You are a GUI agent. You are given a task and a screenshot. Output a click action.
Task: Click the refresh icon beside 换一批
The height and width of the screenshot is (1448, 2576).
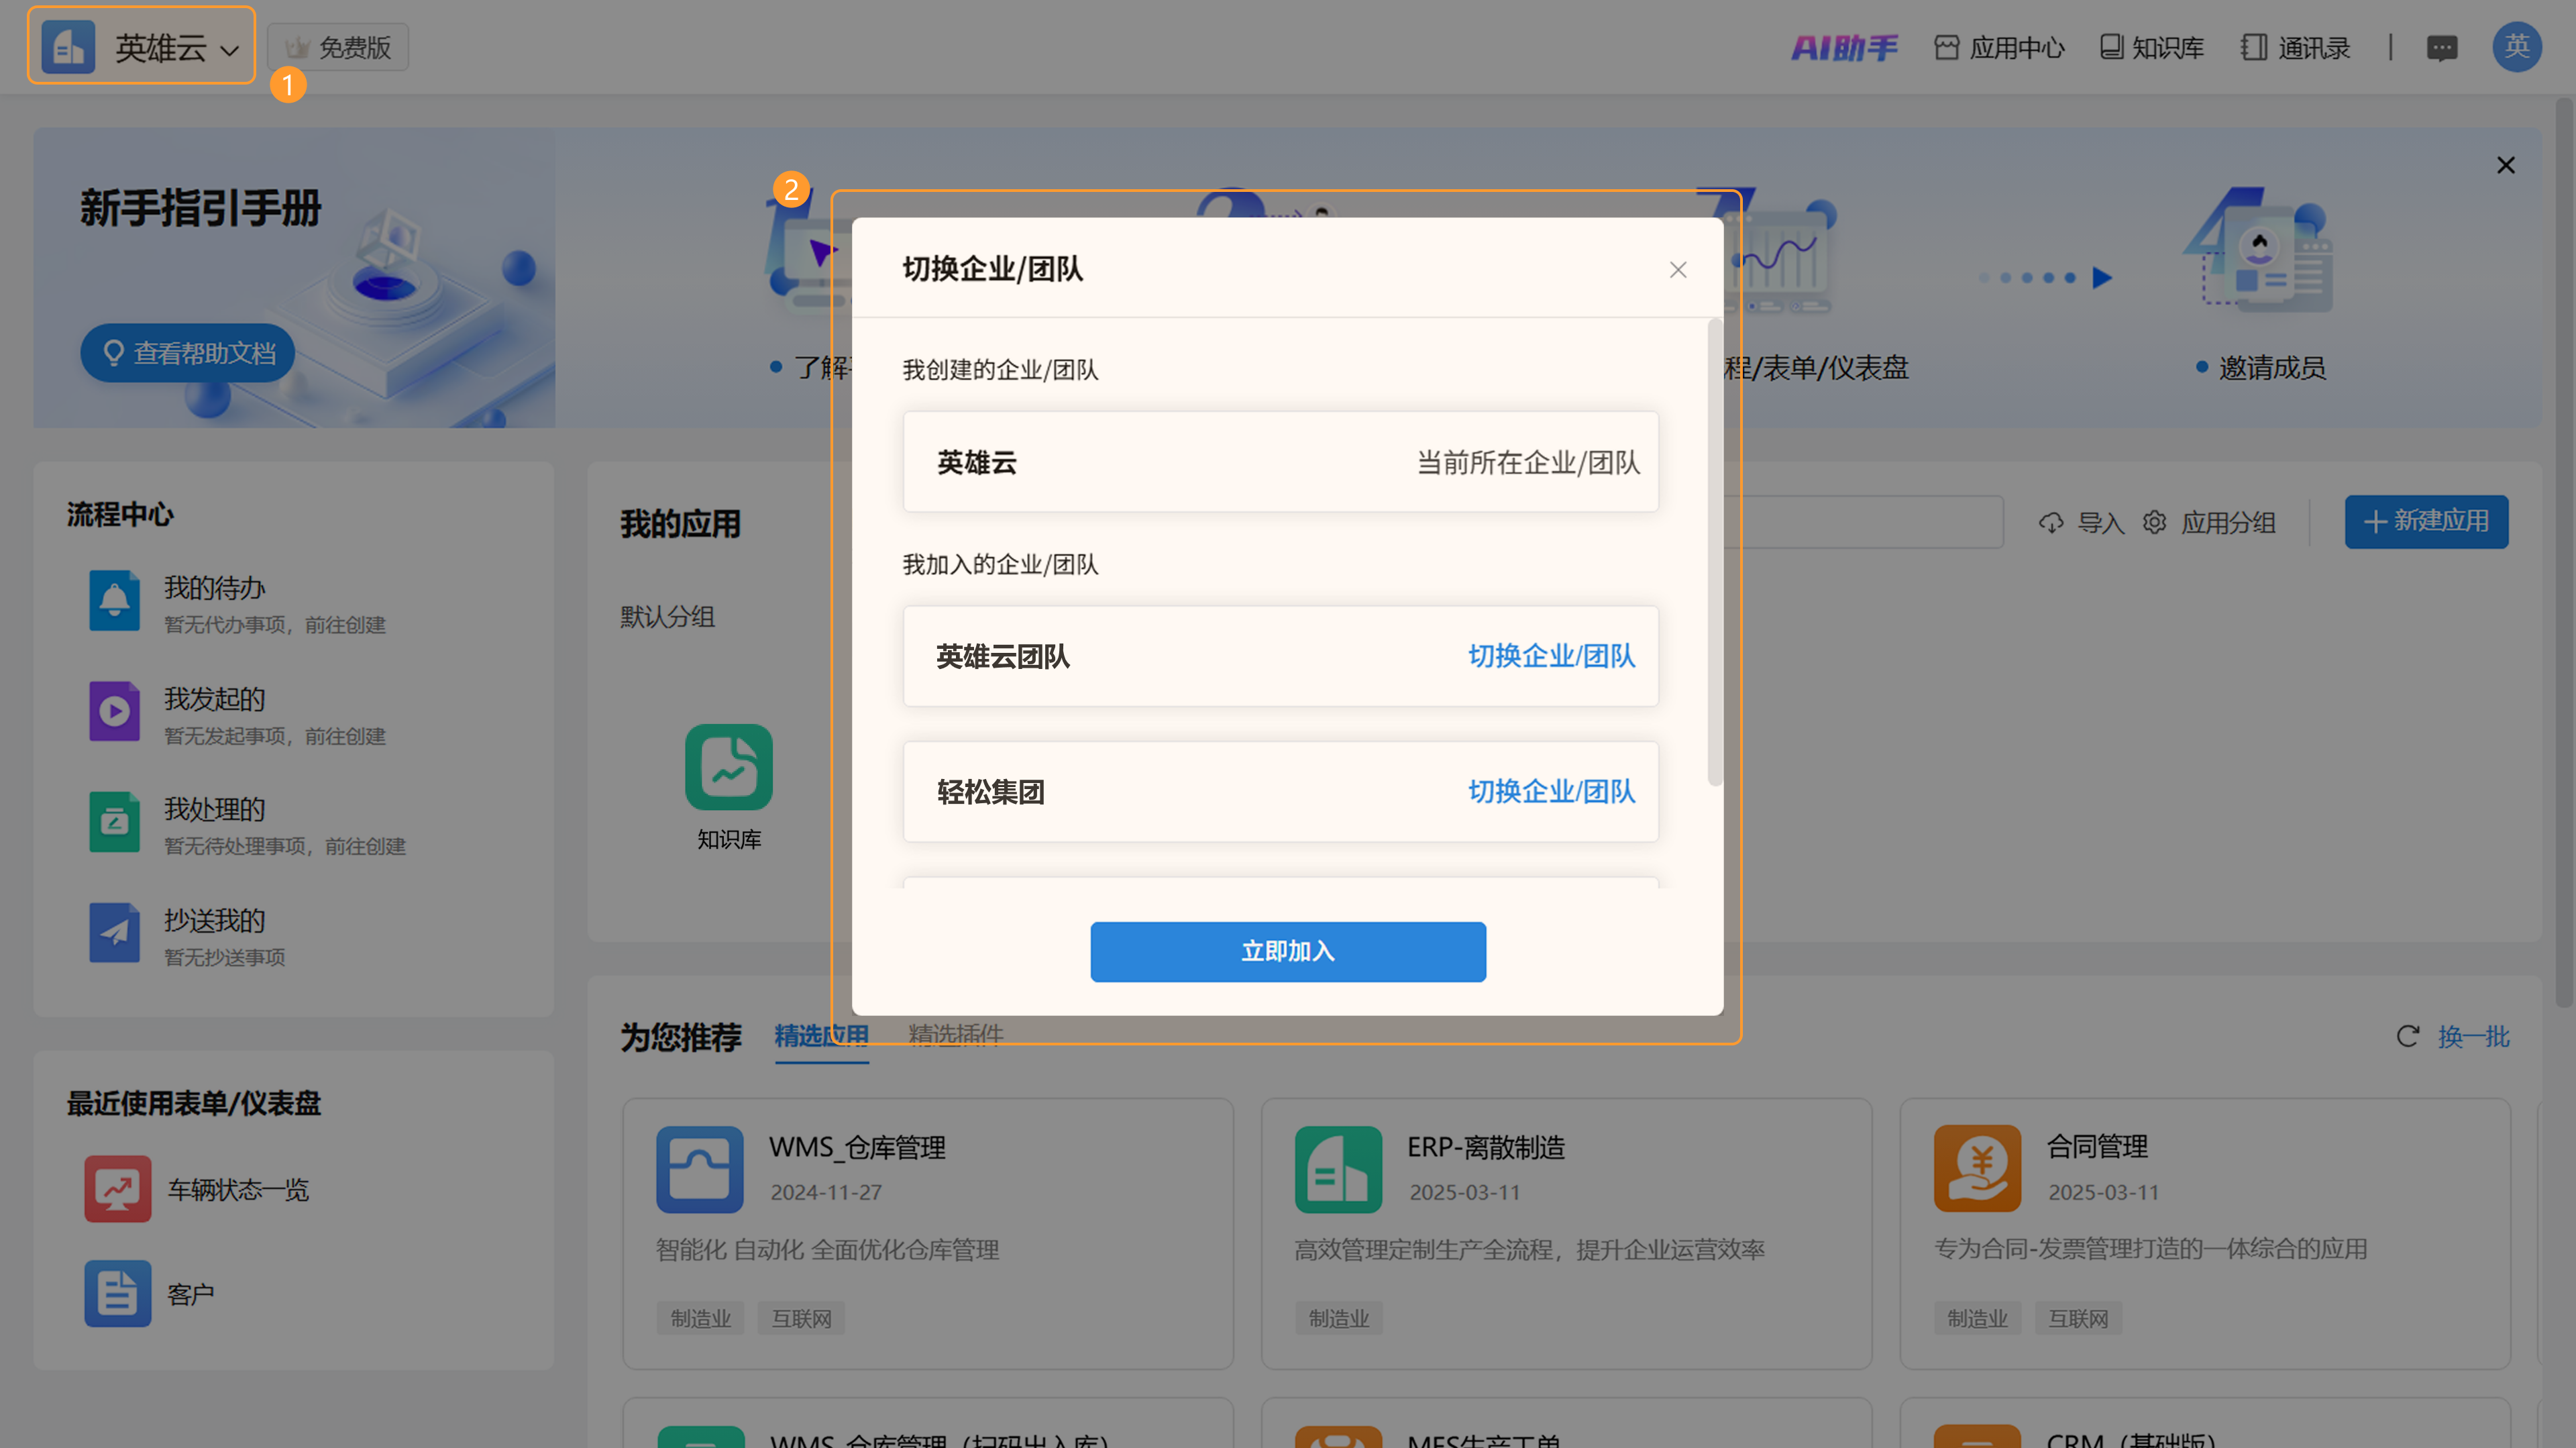(2407, 1036)
